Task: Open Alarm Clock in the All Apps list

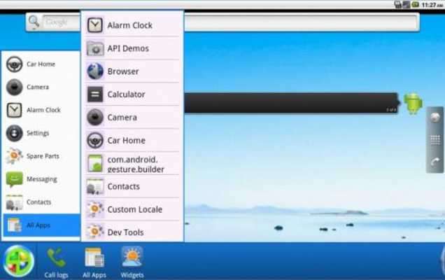Action: pyautogui.click(x=132, y=25)
